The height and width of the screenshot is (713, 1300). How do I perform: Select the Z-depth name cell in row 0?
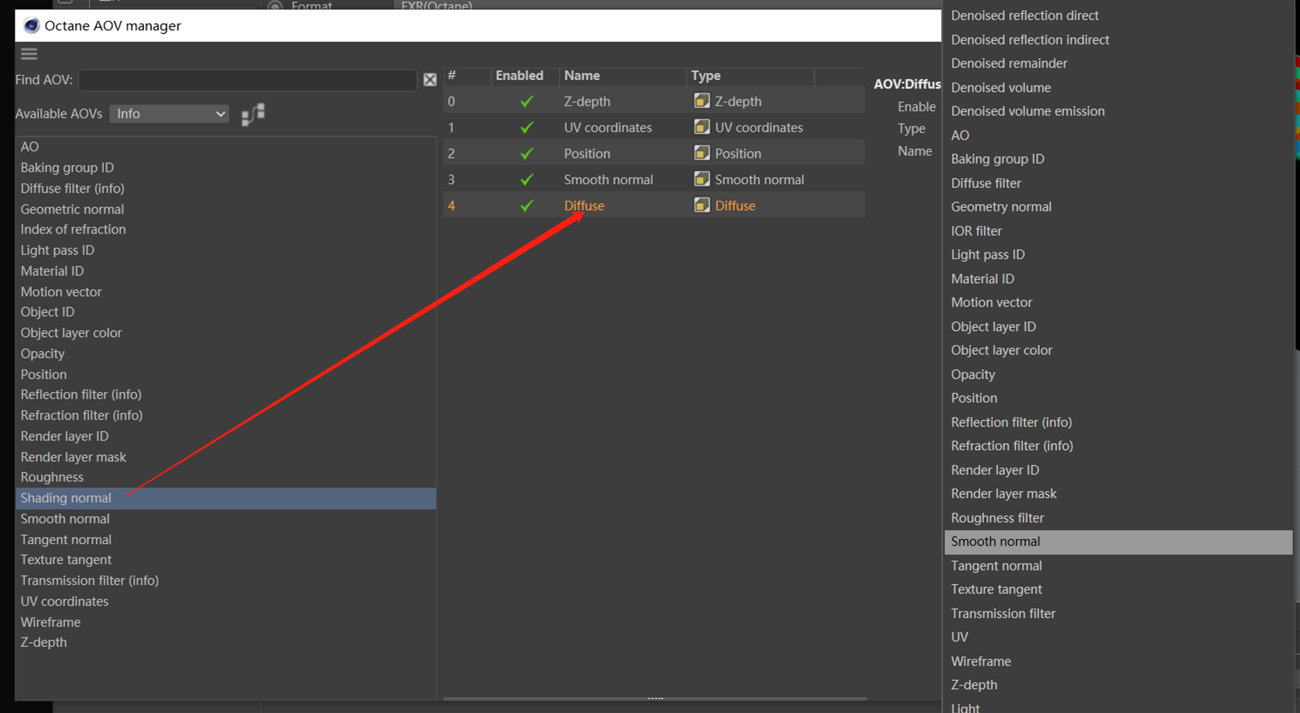(x=587, y=102)
